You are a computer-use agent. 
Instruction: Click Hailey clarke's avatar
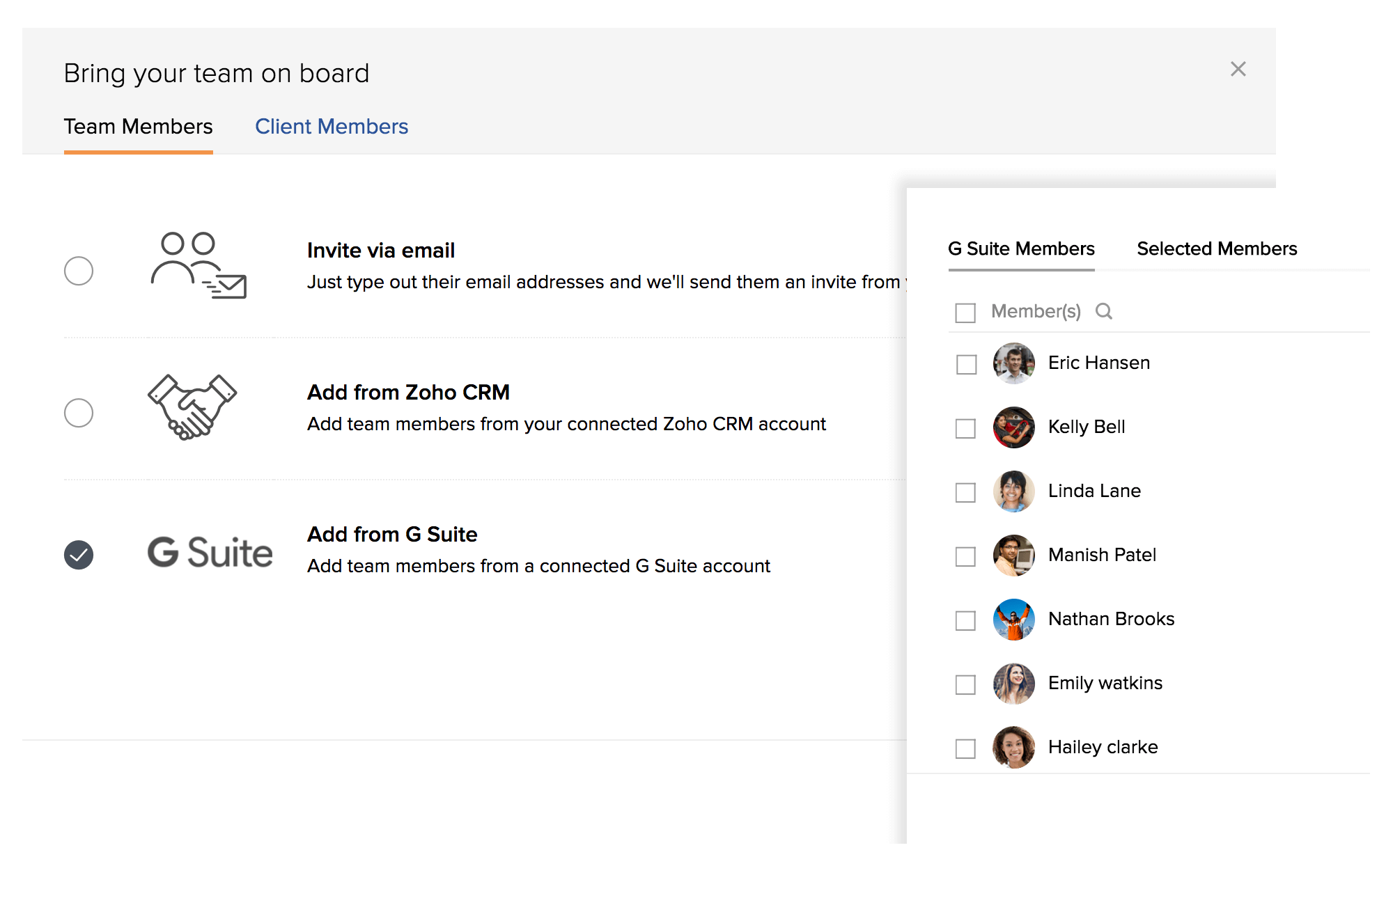(1013, 748)
